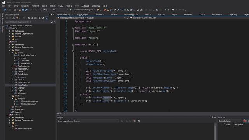
Task: Collapse the Hazel project node
Action: click(x=7, y=42)
